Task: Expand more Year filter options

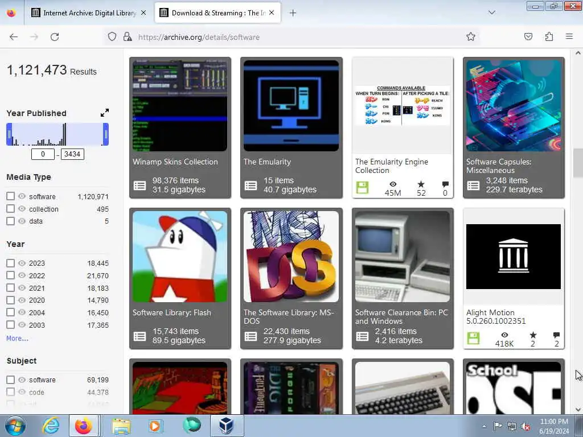Action: [17, 339]
